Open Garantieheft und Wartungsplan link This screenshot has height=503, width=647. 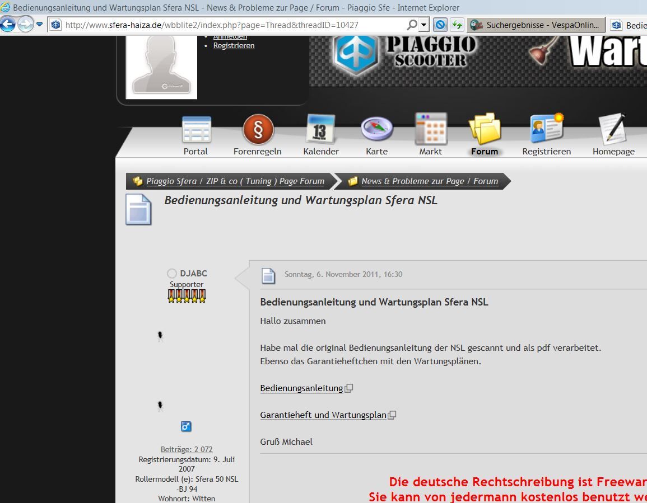click(x=323, y=415)
